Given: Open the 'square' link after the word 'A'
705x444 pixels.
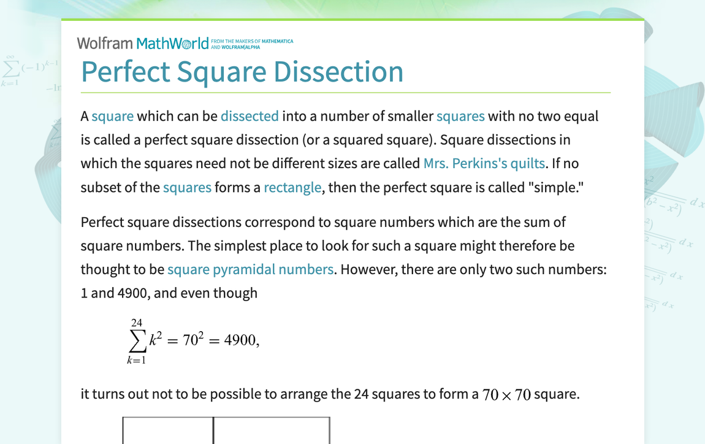Looking at the screenshot, I should 113,116.
